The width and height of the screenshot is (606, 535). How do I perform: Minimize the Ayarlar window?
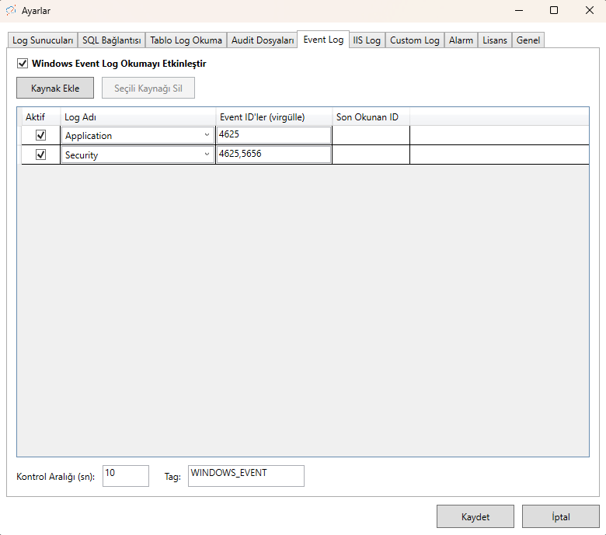[x=519, y=10]
